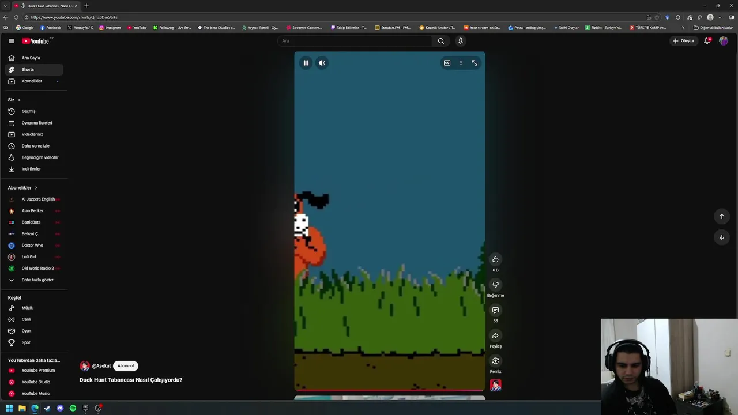Open Discord from the taskbar
738x415 pixels.
60,408
